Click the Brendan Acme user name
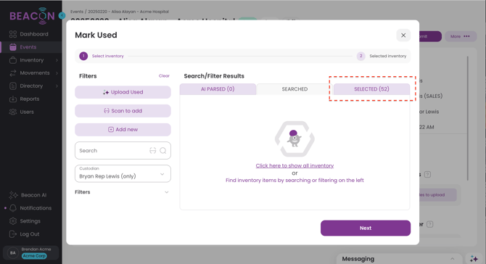 click(36, 249)
